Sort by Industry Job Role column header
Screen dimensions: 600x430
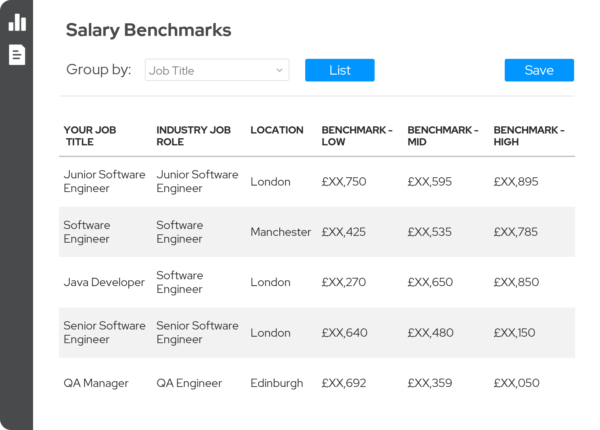click(x=193, y=136)
